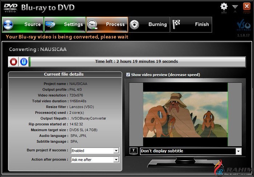
Task: Click the Current file details header
Action: click(x=64, y=74)
